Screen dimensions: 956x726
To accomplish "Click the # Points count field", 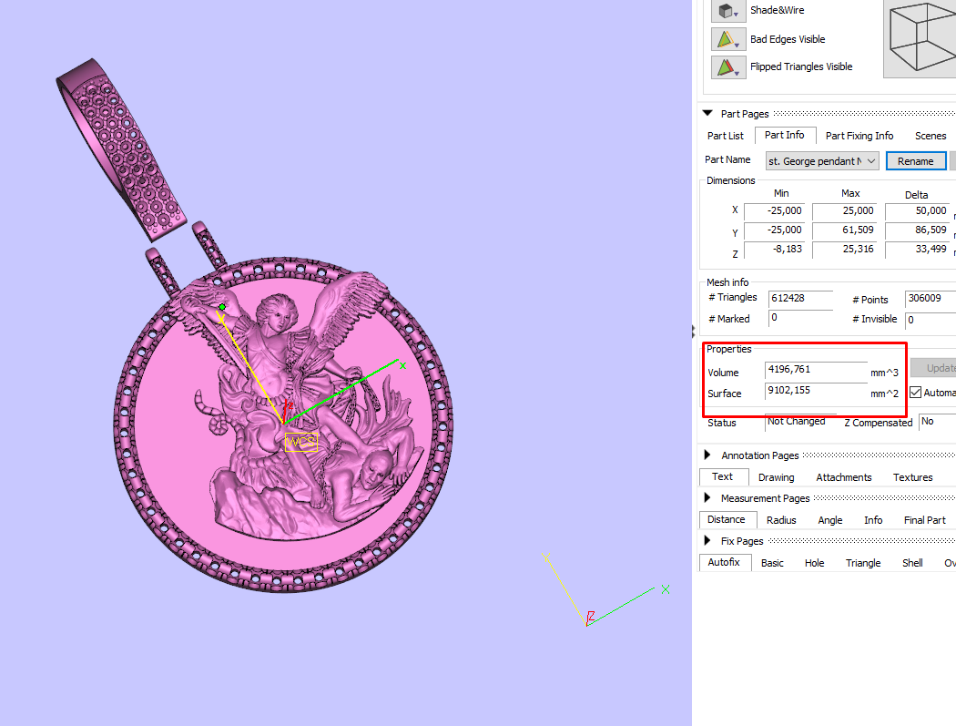I will click(931, 299).
